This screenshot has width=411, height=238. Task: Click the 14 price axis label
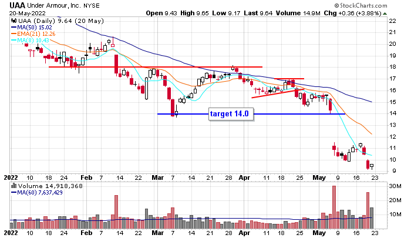pyautogui.click(x=392, y=113)
